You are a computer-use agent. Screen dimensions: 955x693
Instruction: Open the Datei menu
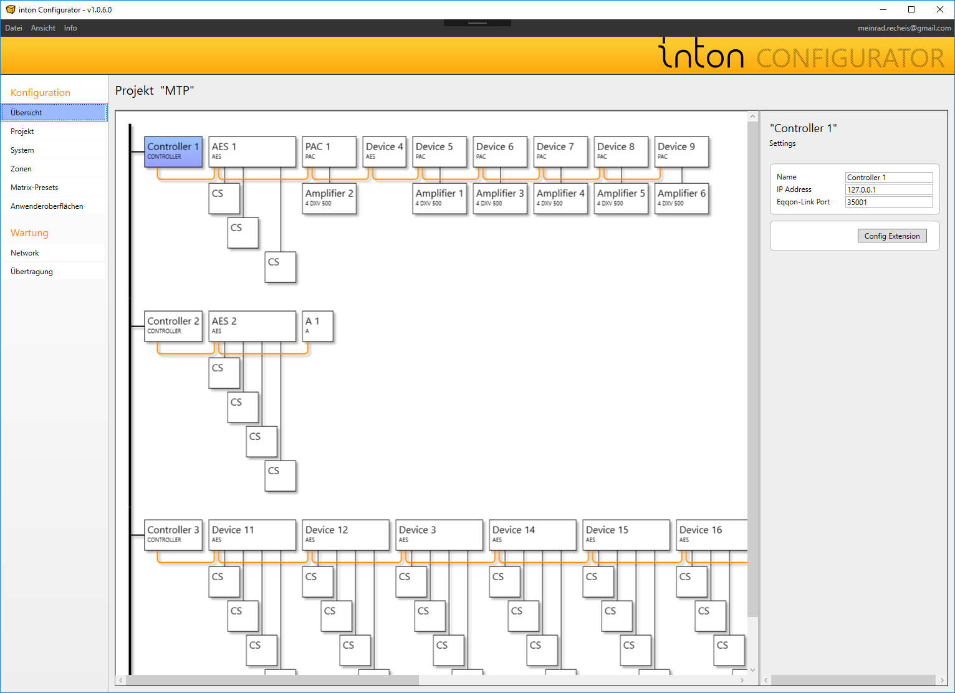[x=14, y=28]
